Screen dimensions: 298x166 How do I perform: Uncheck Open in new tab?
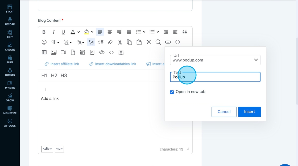[x=172, y=92]
